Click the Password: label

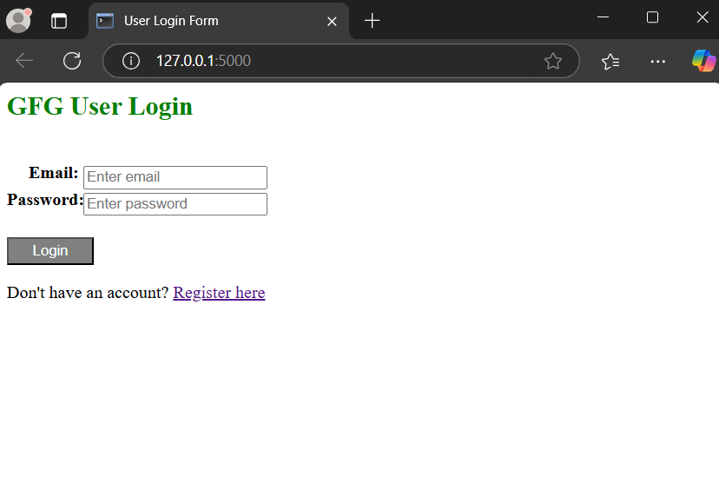(x=45, y=200)
